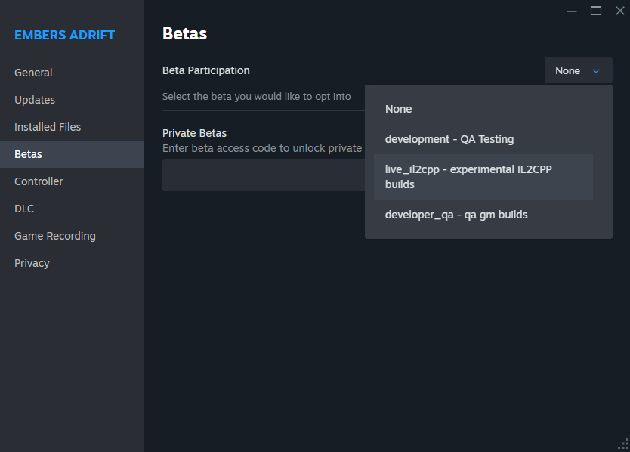Viewport: 630px width, 452px height.
Task: Click the window resize grip in the corner
Action: [623, 445]
